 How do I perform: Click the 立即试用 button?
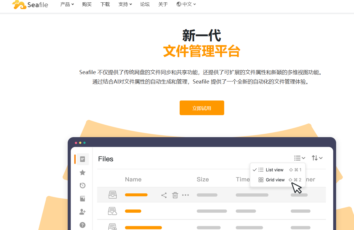[202, 108]
